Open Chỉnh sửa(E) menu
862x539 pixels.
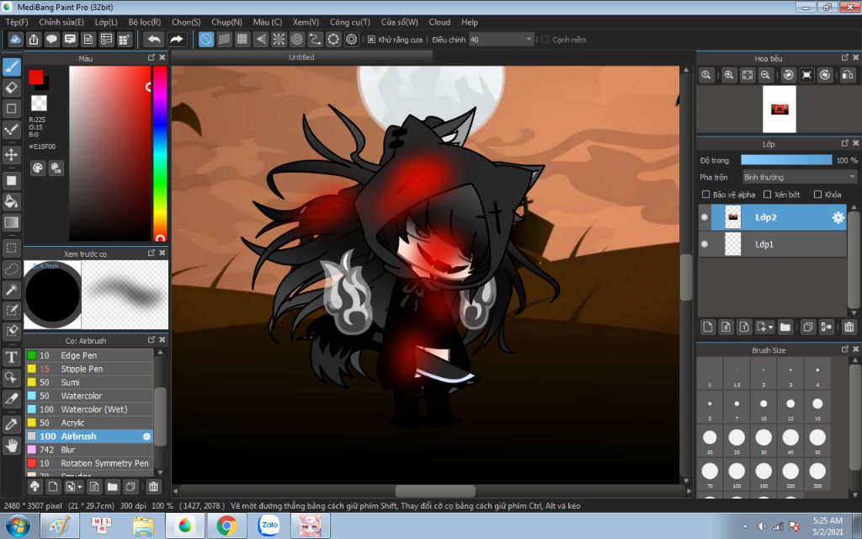(x=61, y=22)
